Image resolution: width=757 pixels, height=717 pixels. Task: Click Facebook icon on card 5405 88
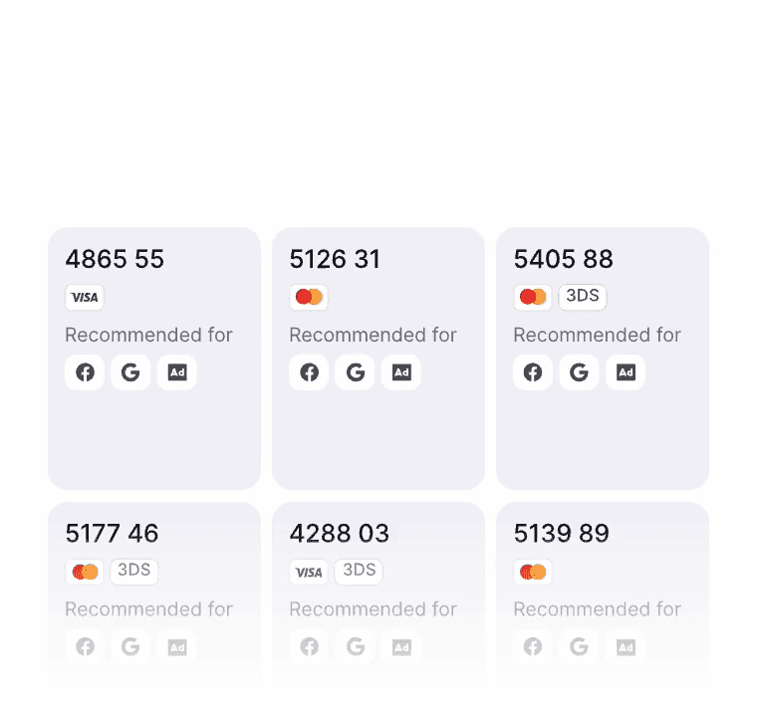(533, 372)
